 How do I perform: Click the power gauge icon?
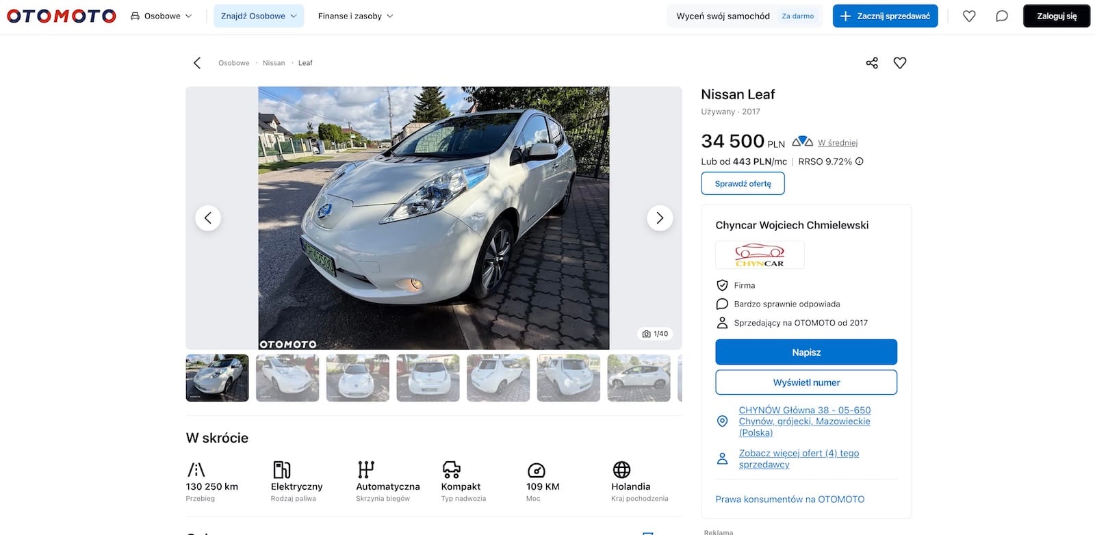pyautogui.click(x=537, y=470)
